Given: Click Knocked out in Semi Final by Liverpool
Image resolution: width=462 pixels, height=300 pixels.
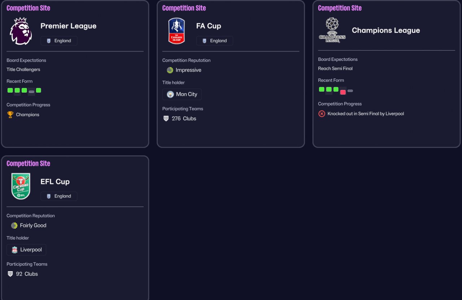Looking at the screenshot, I should point(366,113).
